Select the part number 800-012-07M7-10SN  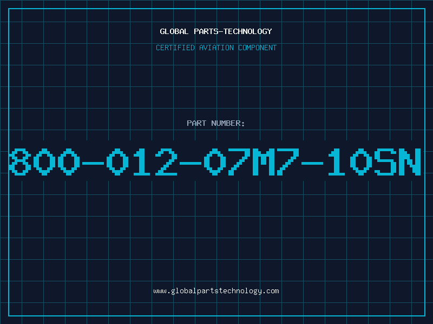click(x=215, y=161)
